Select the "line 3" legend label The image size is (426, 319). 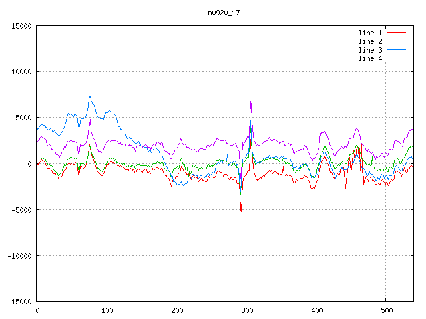pyautogui.click(x=370, y=50)
